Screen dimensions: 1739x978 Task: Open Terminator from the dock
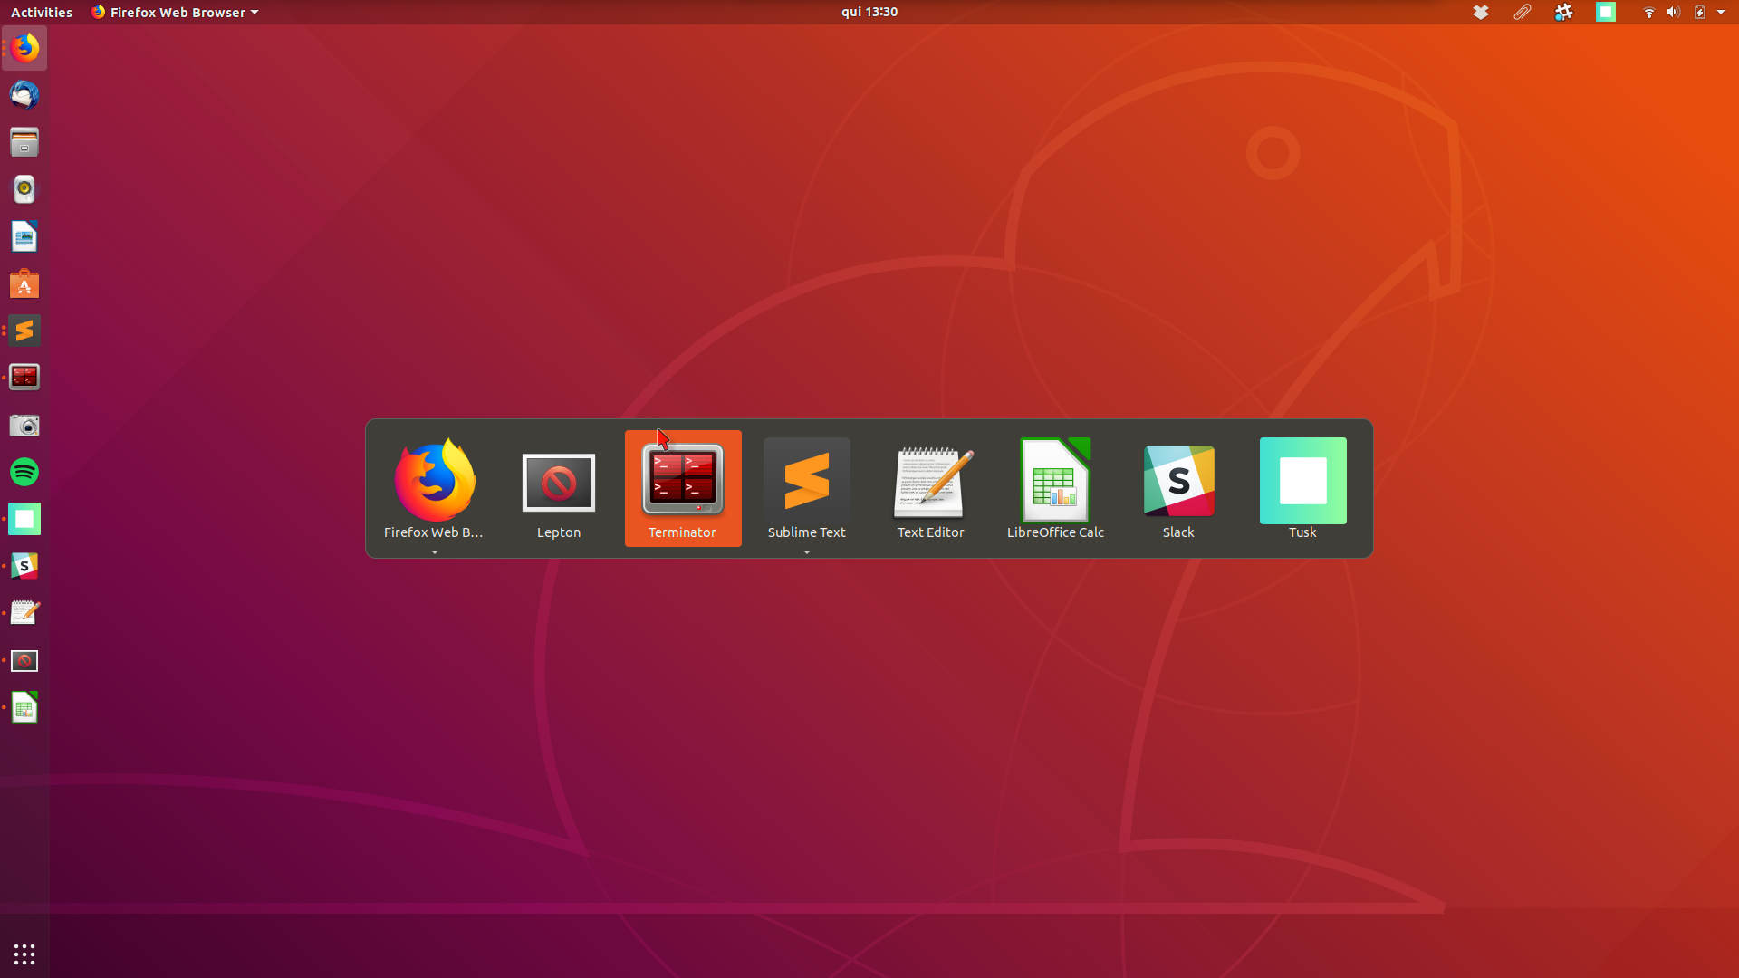pos(24,378)
